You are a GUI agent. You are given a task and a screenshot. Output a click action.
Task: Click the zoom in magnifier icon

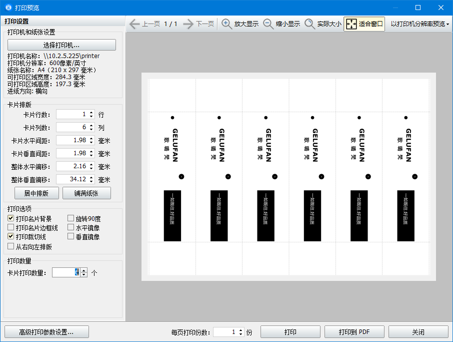[226, 24]
